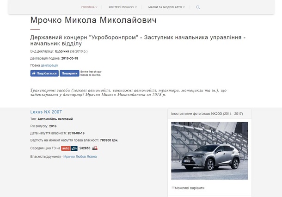Click the Ілюстративне фото Lexus NX200t panel header
The height and width of the screenshot is (197, 282).
206,113
